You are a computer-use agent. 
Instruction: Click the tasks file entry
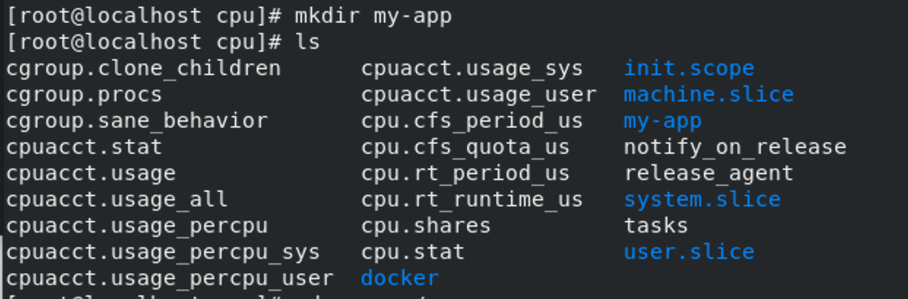point(656,226)
